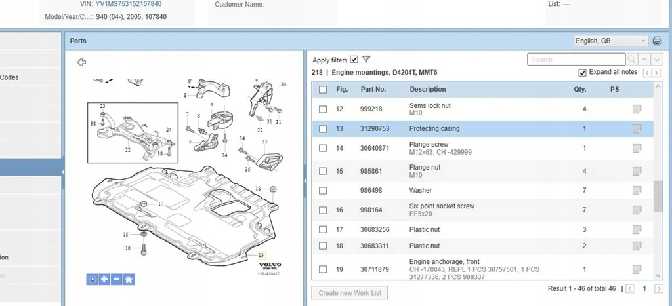Open note icon for part 30683256 row

click(637, 230)
